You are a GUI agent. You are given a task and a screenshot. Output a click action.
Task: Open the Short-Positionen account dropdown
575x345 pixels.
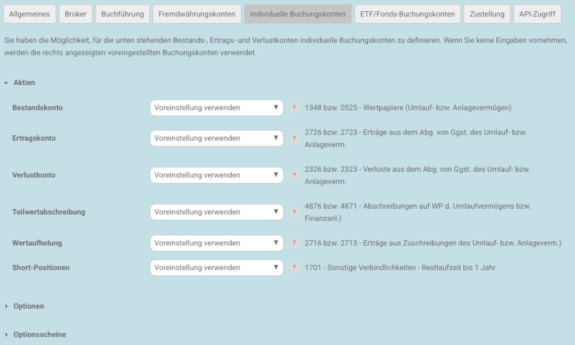[216, 268]
